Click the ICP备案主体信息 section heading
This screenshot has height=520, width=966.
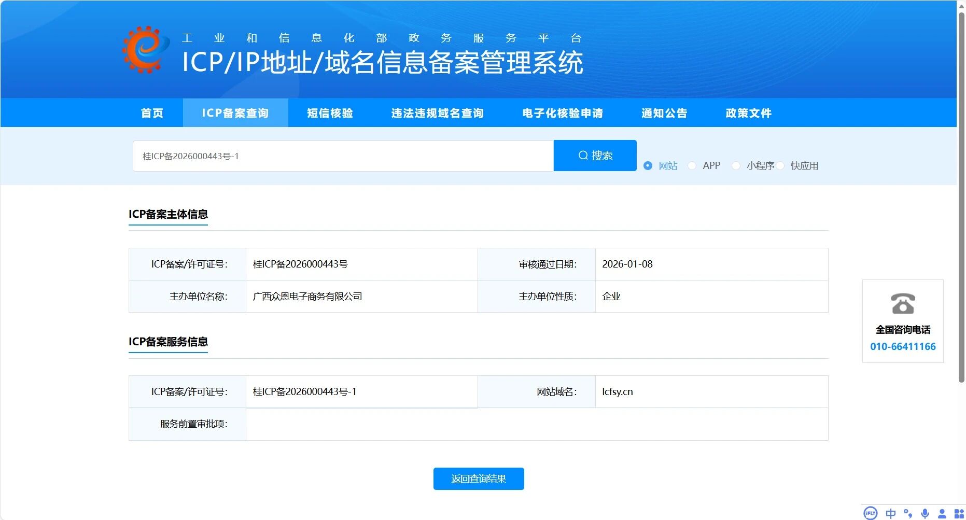click(x=168, y=214)
